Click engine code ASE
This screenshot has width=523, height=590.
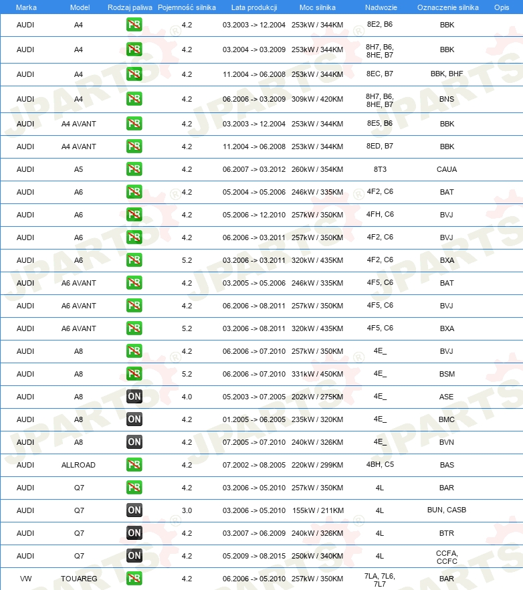(446, 397)
